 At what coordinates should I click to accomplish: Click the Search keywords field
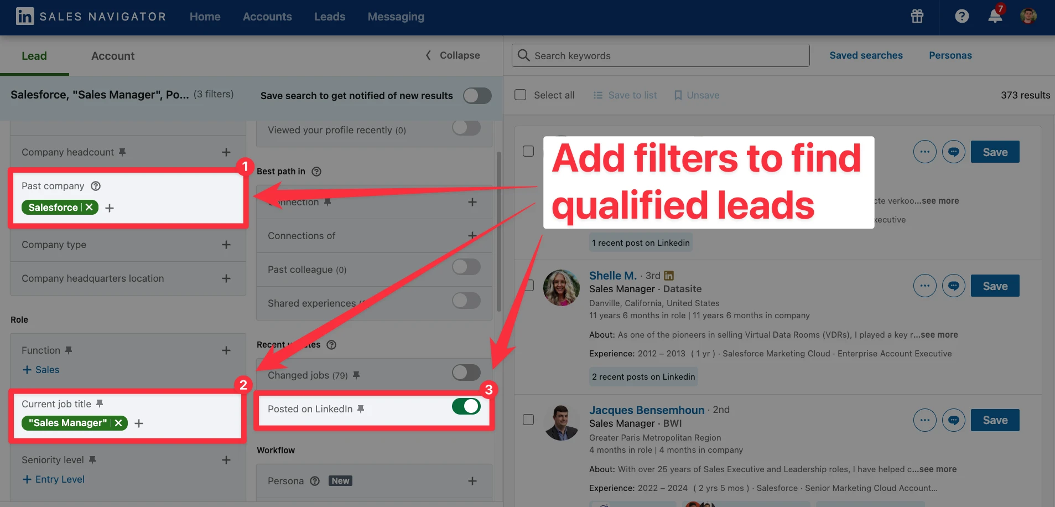coord(661,55)
